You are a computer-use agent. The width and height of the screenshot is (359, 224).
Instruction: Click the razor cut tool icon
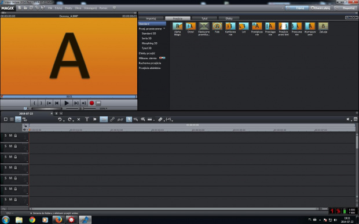[x=160, y=119]
